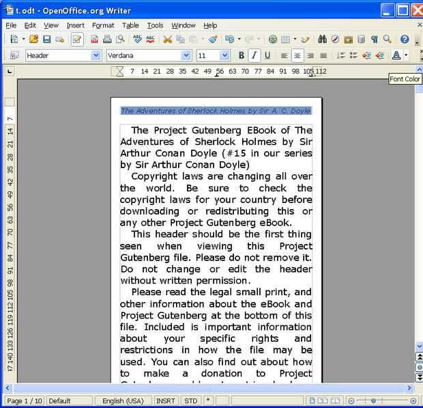Viewport: 423px width, 408px height.
Task: Toggle AutoSpellcheck red underline icon
Action: pyautogui.click(x=150, y=40)
